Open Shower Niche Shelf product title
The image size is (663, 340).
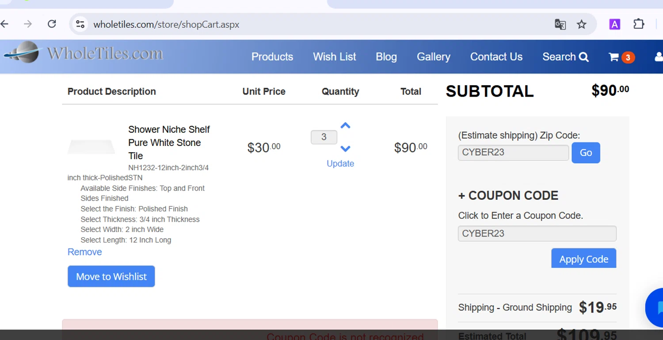(169, 142)
